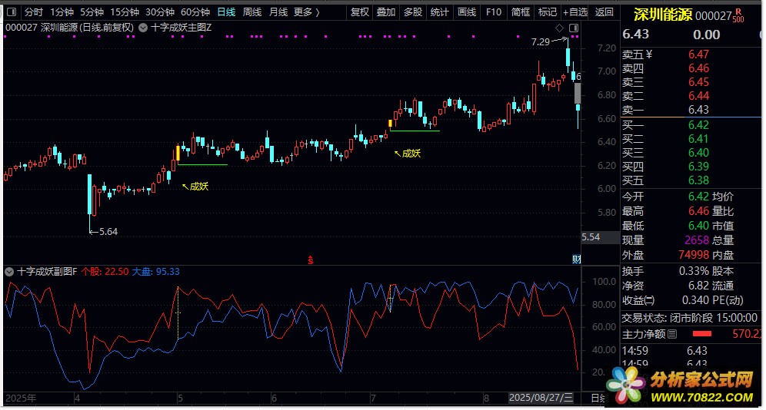Open the 财 finance icon at chart corner
Image resolution: width=766 pixels, height=410 pixels.
pos(577,259)
